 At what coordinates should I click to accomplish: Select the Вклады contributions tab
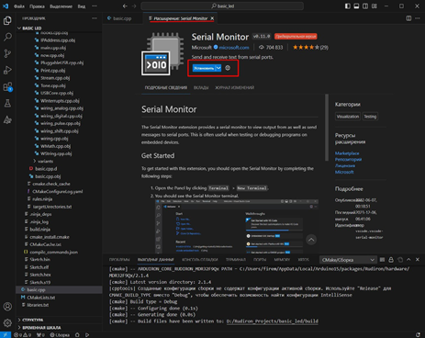click(x=201, y=87)
